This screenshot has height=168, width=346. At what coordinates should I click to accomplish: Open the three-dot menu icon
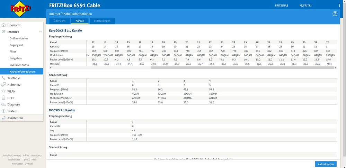(339, 6)
